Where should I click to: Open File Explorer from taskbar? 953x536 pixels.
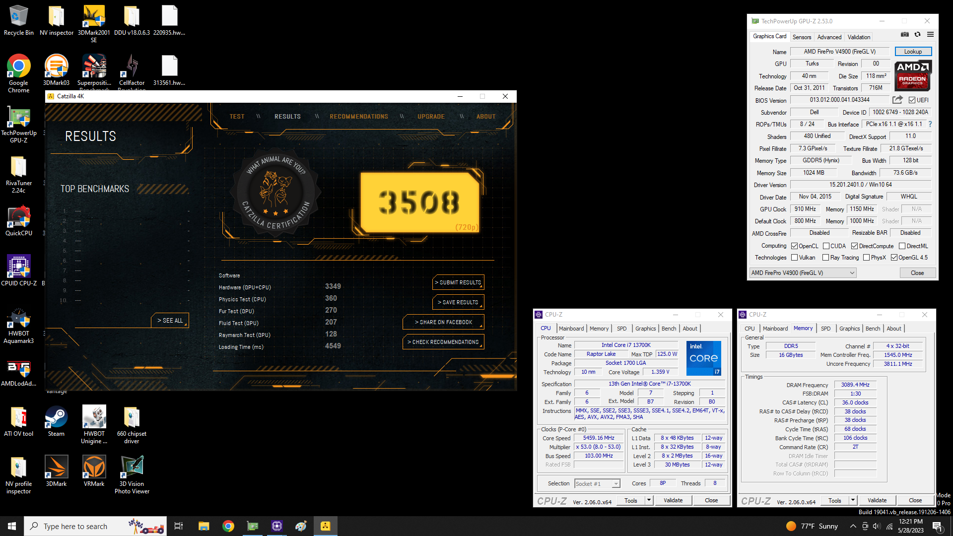pyautogui.click(x=204, y=526)
